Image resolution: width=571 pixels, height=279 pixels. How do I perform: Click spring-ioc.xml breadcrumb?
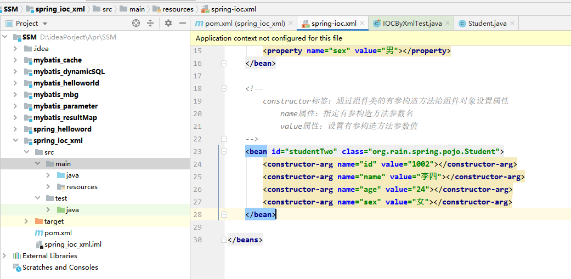pos(234,9)
